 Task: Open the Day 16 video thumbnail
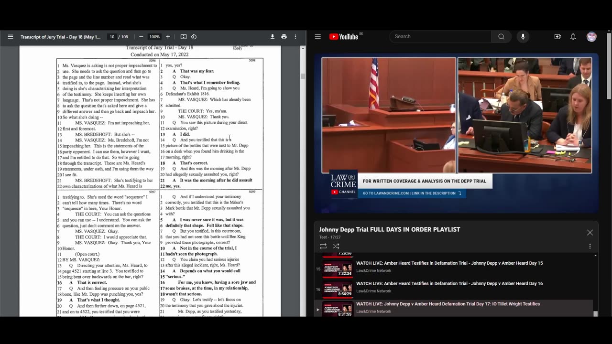click(x=338, y=289)
